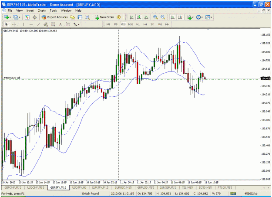This screenshot has height=197, width=272.
Task: Open the Navigator favorites folder icon
Action: 72,17
